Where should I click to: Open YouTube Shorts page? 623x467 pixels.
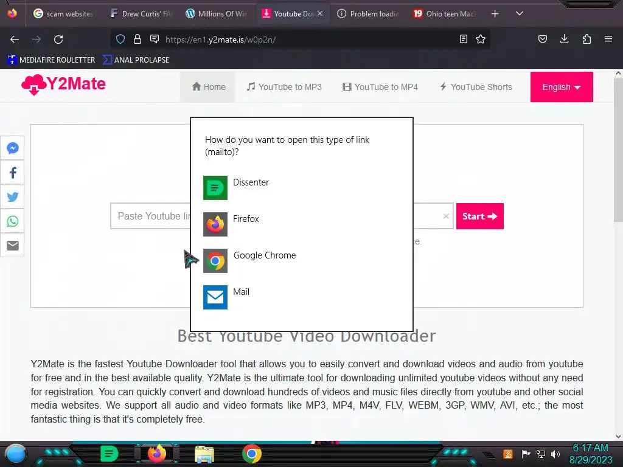pos(476,87)
